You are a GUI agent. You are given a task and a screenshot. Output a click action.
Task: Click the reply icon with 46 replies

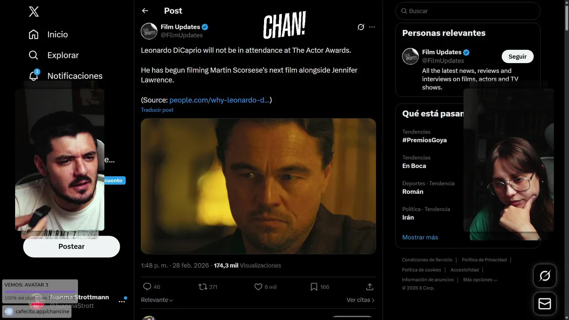(147, 287)
